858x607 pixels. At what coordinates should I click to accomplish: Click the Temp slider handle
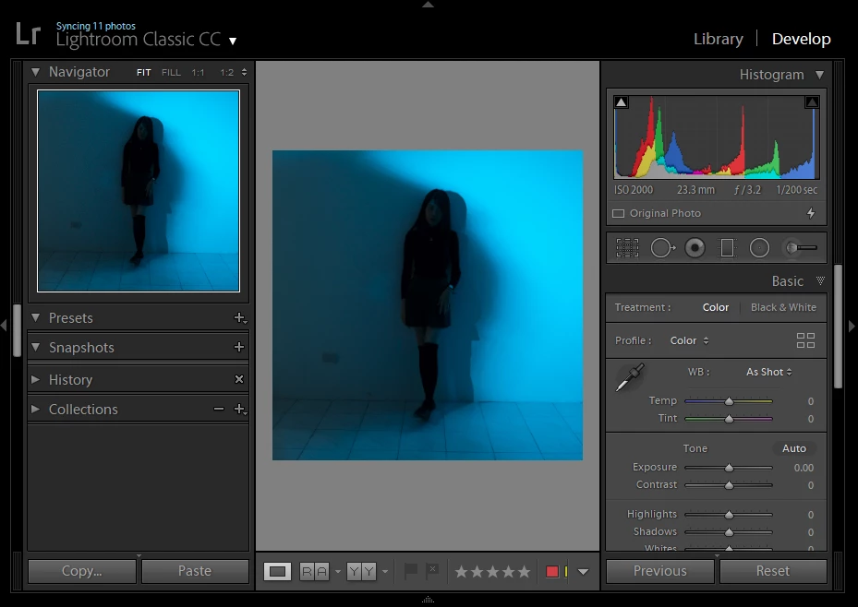point(729,401)
